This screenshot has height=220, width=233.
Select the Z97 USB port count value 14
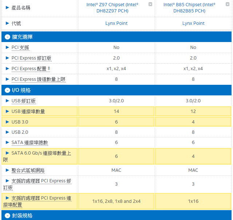pos(116,111)
